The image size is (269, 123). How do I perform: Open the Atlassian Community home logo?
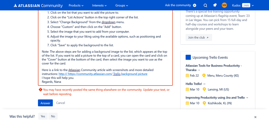coord(38,5)
